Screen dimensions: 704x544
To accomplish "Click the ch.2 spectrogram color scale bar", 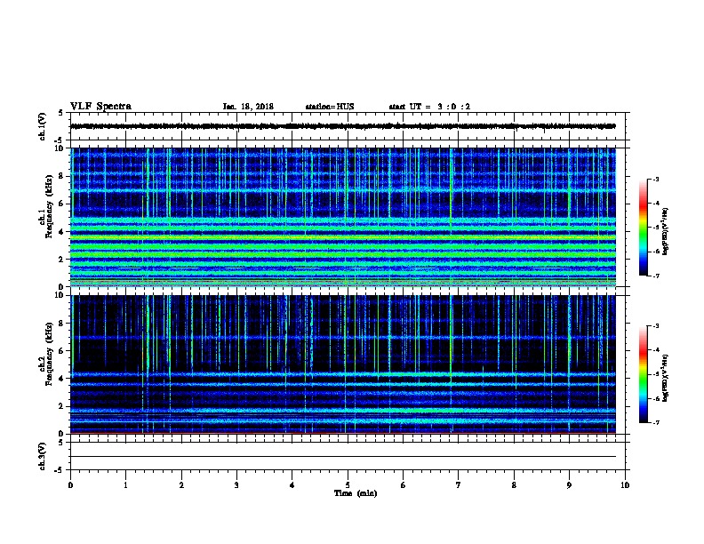I will [x=644, y=374].
